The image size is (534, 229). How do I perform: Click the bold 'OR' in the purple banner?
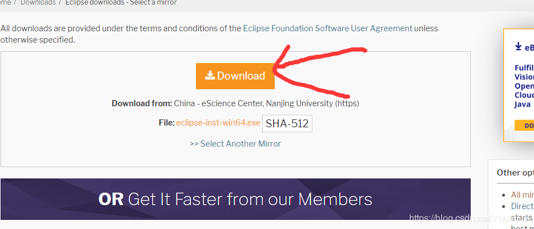click(x=111, y=199)
